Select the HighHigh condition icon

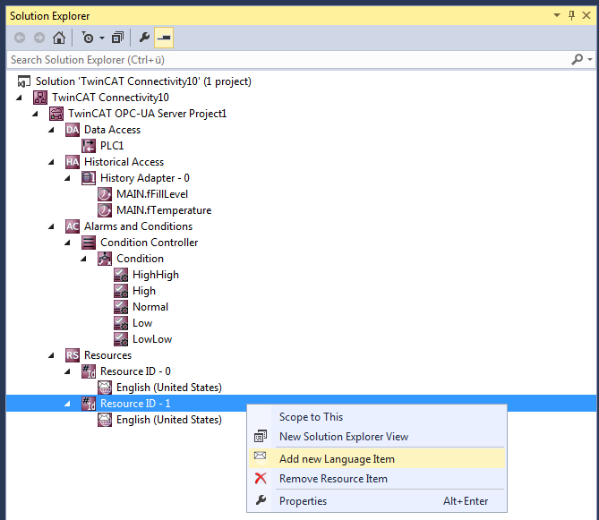point(121,275)
